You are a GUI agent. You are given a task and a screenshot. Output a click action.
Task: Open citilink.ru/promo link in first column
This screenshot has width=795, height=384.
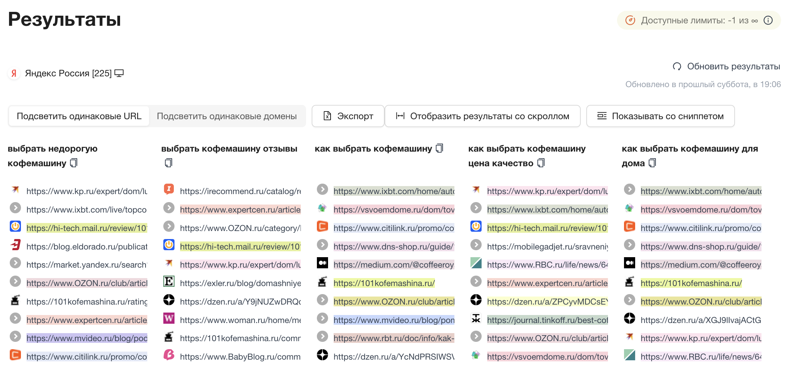(x=87, y=356)
